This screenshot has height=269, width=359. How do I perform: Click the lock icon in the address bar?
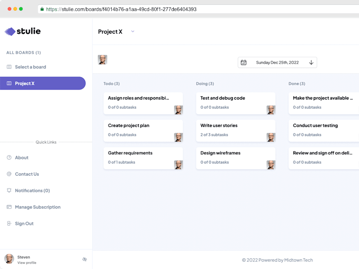pyautogui.click(x=42, y=9)
